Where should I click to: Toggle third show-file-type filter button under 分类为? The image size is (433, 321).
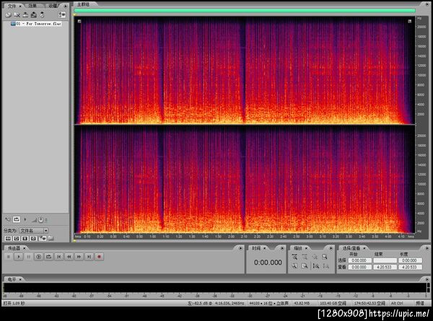[25, 238]
